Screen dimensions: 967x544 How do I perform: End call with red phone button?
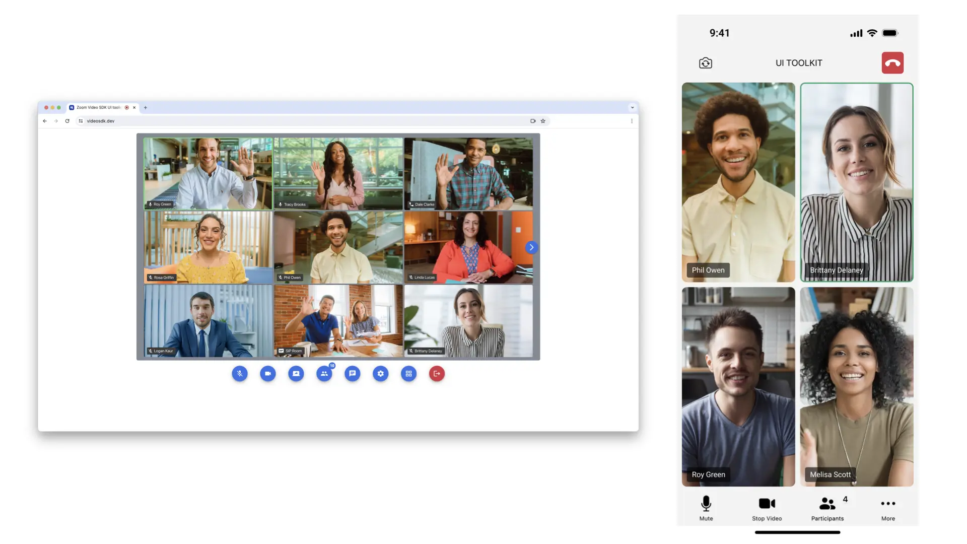[892, 63]
